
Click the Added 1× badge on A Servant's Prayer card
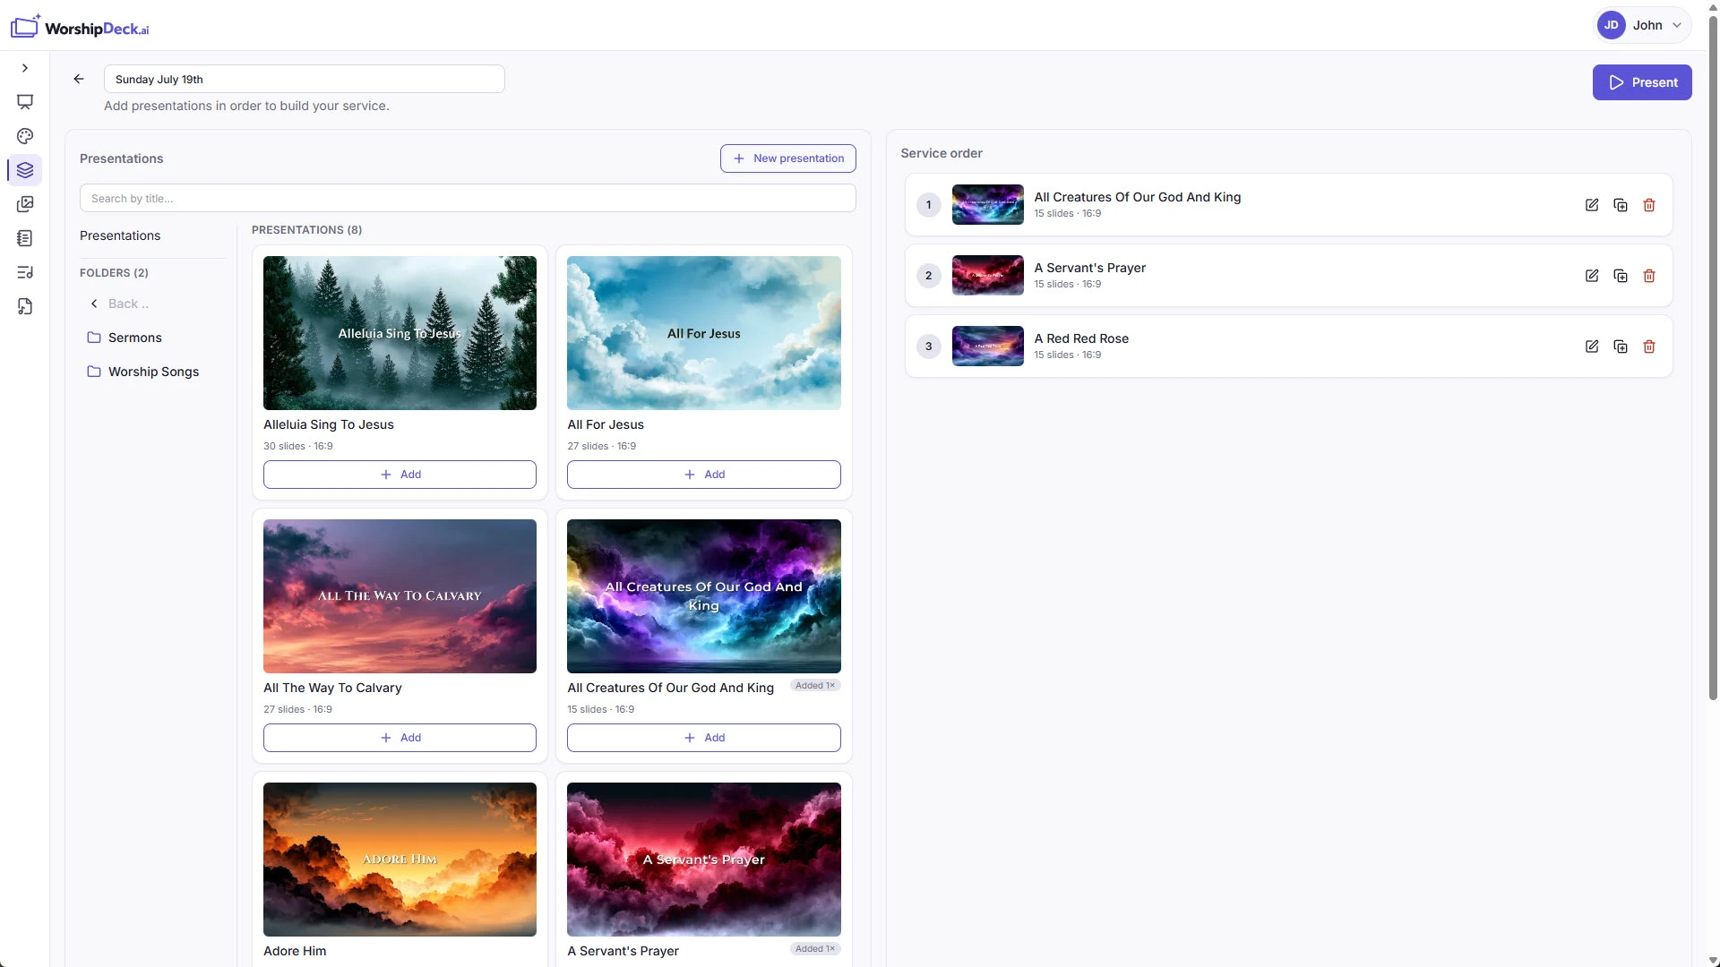815,949
